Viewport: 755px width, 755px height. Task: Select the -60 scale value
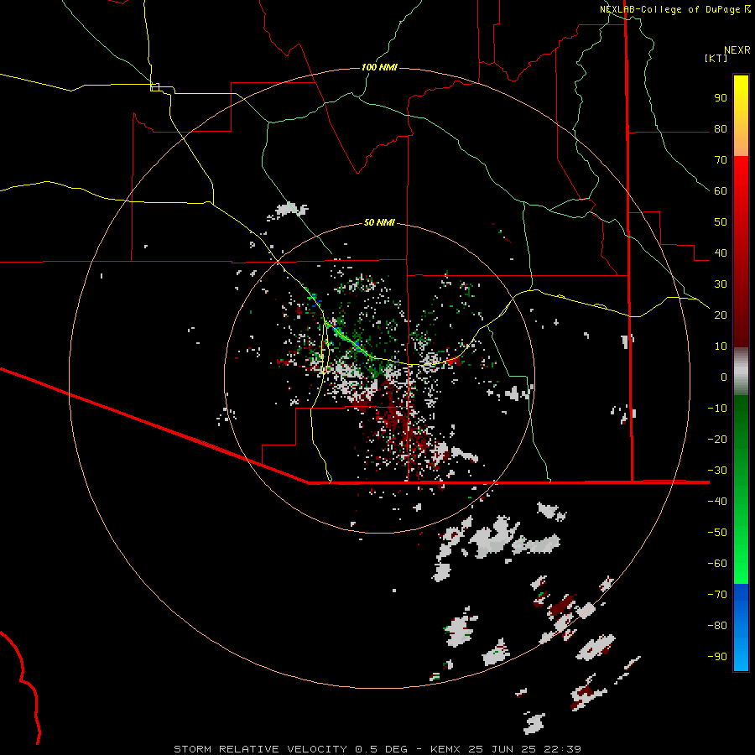[x=717, y=564]
